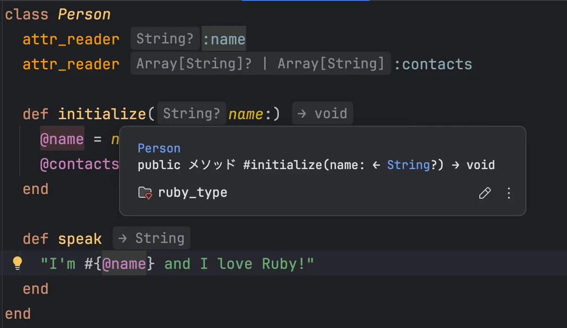Click the def keyword before speak

(35, 239)
